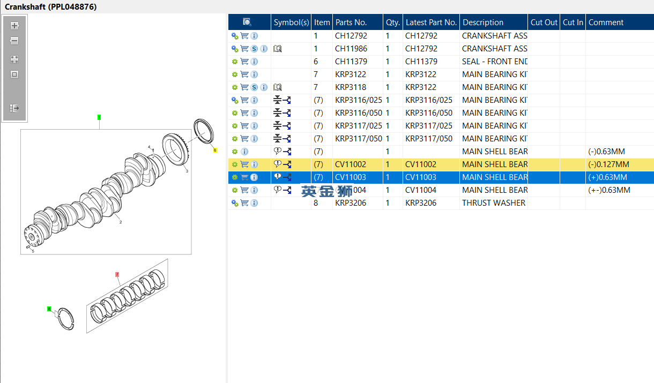Add CH12792 item 1 first row to cart
This screenshot has width=654, height=383.
coord(244,36)
